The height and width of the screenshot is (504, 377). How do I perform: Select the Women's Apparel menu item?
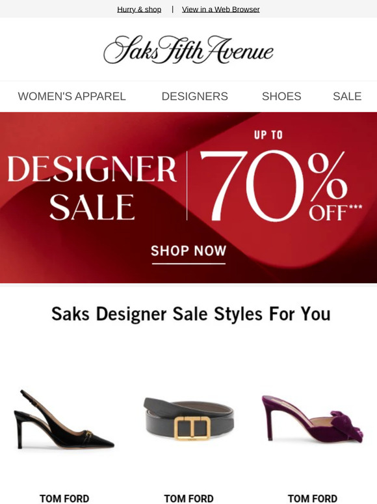[x=72, y=96]
